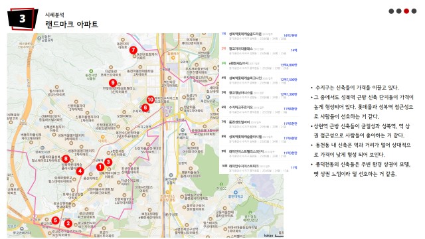Click the section number 3 badge
This screenshot has height=239, width=425.
[23, 19]
